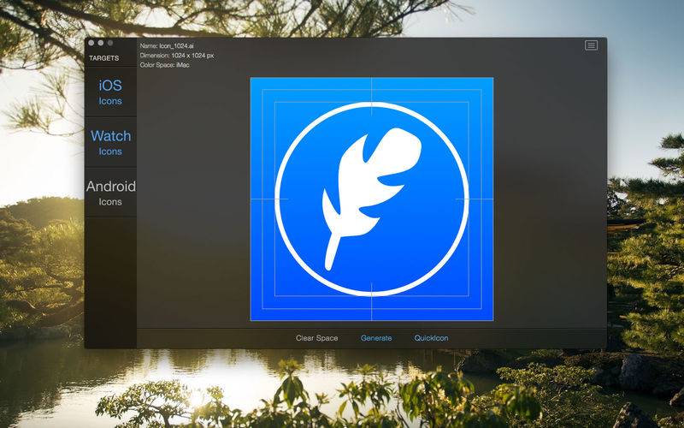This screenshot has width=684, height=428.
Task: Close the icon generator window
Action: tap(91, 43)
